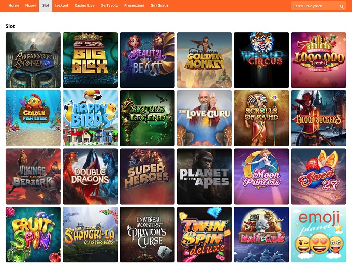The height and width of the screenshot is (264, 352).
Task: Launch Moon Princess game
Action: (261, 176)
